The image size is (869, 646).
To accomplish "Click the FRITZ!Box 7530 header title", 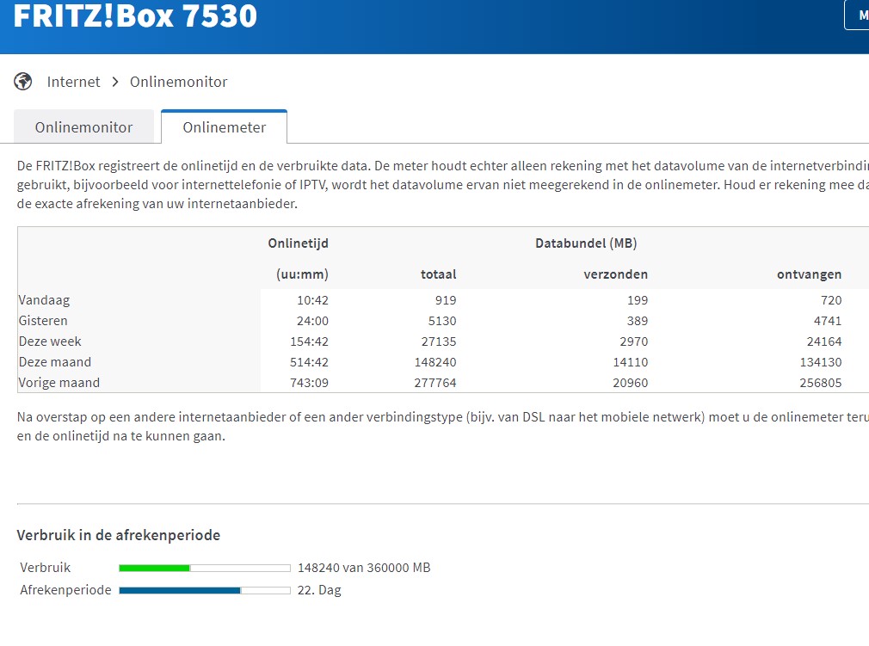I will [135, 15].
